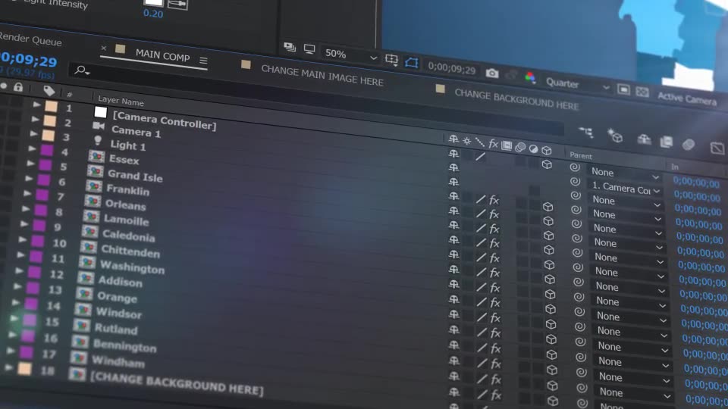Image resolution: width=728 pixels, height=409 pixels.
Task: Open MAIN COMP panel hamburger menu
Action: (203, 61)
